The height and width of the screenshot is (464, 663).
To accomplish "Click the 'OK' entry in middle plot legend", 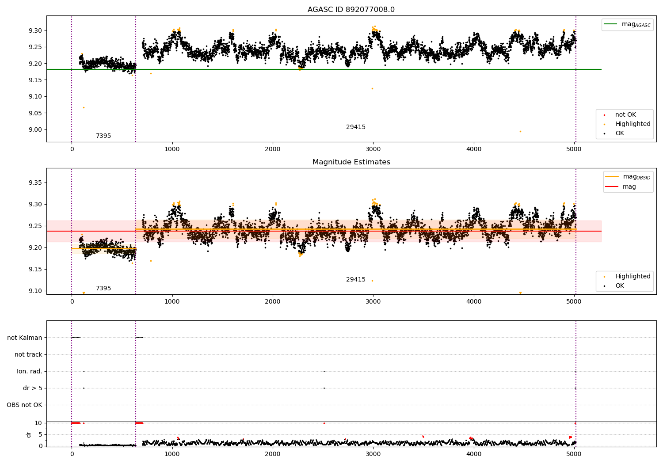I will click(x=620, y=286).
